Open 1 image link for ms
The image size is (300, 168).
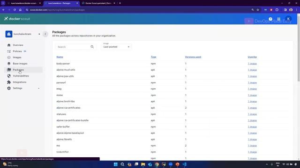(x=252, y=146)
